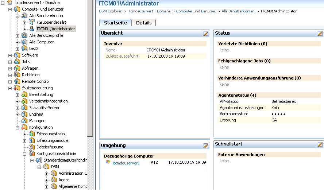Click the Systemsteuerung folder icon
Screen dimensions: 324x190
(17, 88)
